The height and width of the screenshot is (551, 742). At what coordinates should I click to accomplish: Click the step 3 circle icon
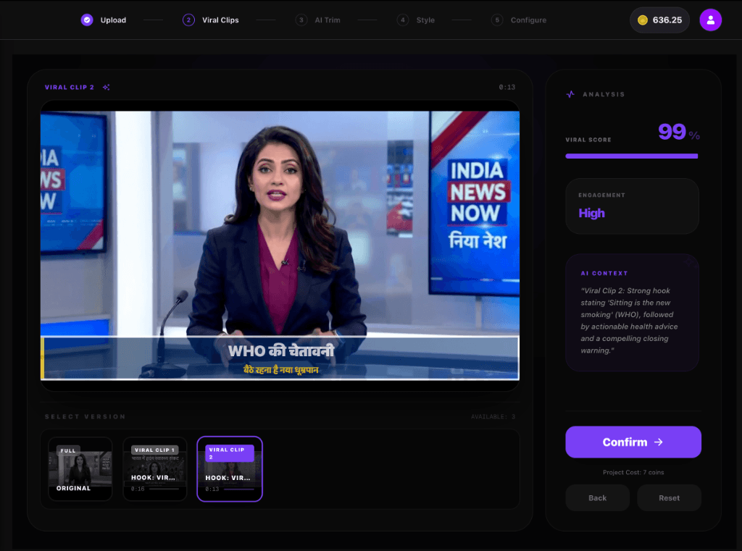[x=301, y=20]
